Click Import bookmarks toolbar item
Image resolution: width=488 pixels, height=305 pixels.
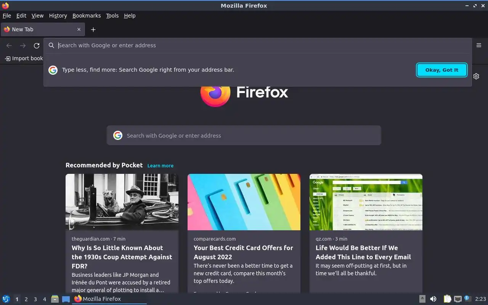tap(24, 58)
